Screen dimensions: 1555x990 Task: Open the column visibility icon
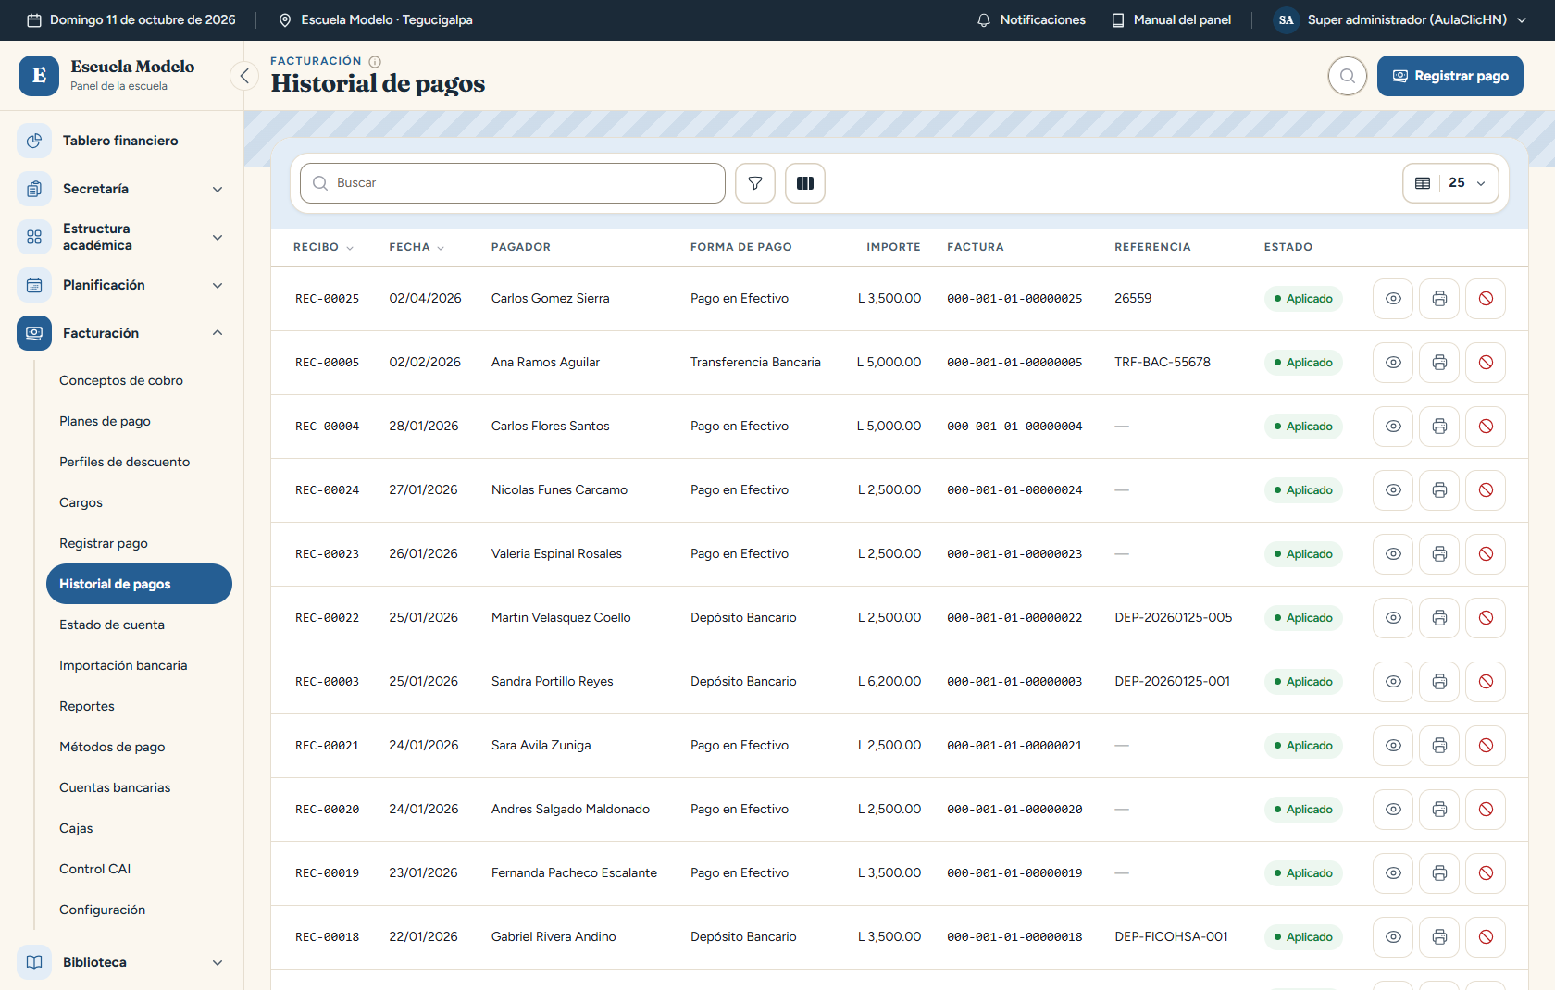pyautogui.click(x=805, y=183)
